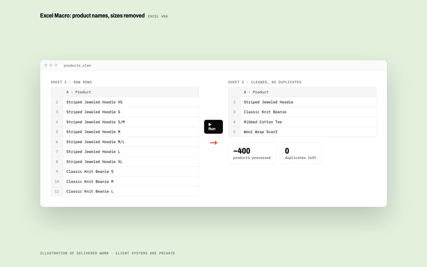Click the 'EXCEL VBA' tag next to the title

pyautogui.click(x=158, y=16)
